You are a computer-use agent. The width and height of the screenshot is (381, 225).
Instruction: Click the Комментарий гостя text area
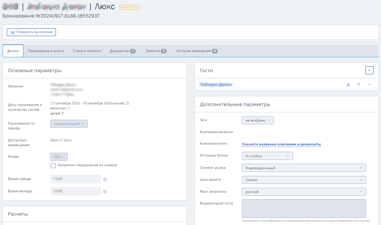[304, 209]
